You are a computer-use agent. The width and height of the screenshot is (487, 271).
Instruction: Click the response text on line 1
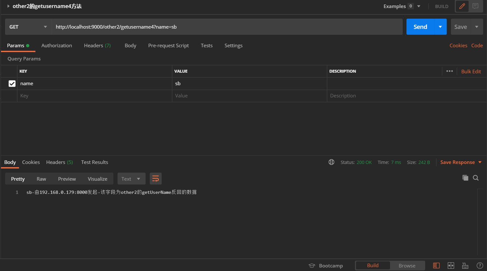tap(111, 192)
